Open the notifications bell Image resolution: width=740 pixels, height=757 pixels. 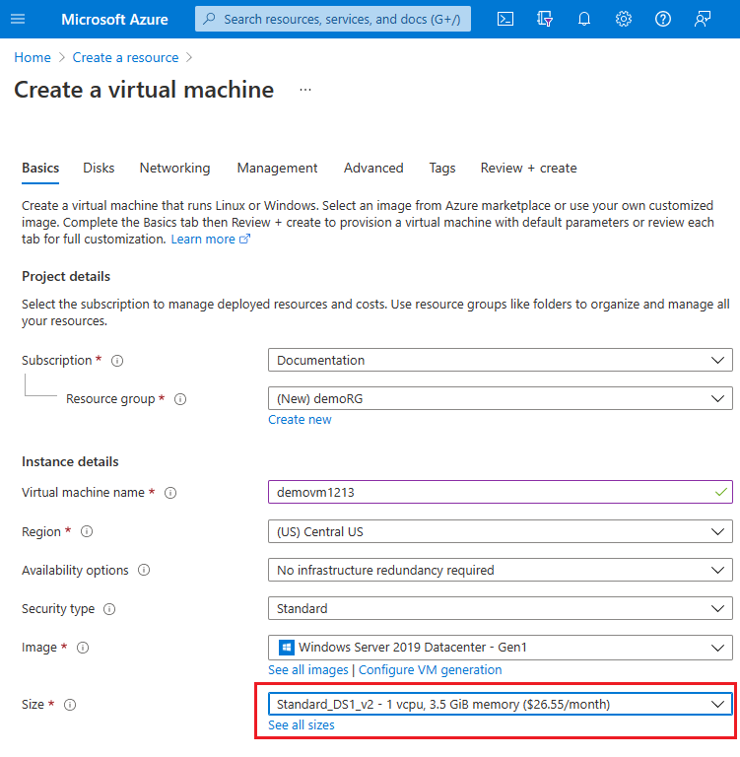584,19
